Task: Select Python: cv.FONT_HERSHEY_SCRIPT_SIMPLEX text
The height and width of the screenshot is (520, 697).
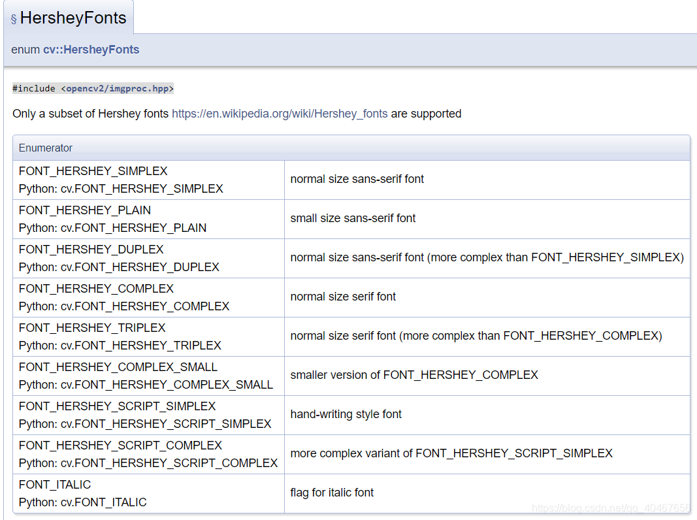Action: pyautogui.click(x=145, y=424)
